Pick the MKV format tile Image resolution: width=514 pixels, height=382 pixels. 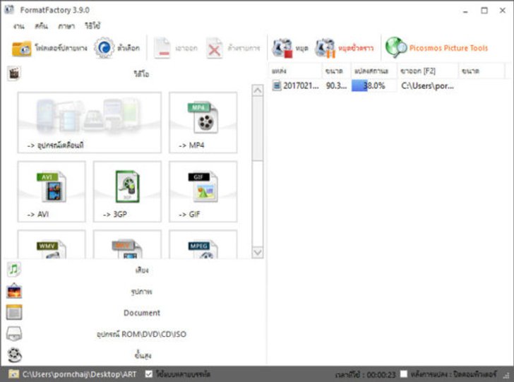127,244
